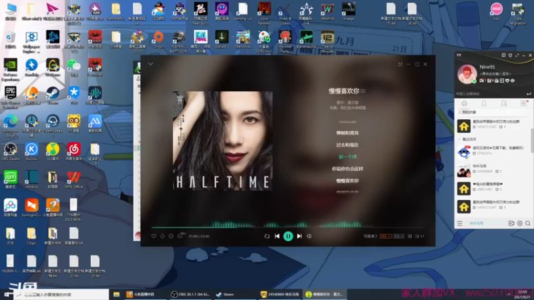Like the song with the heart icon
534x300 pixels.
click(154, 236)
